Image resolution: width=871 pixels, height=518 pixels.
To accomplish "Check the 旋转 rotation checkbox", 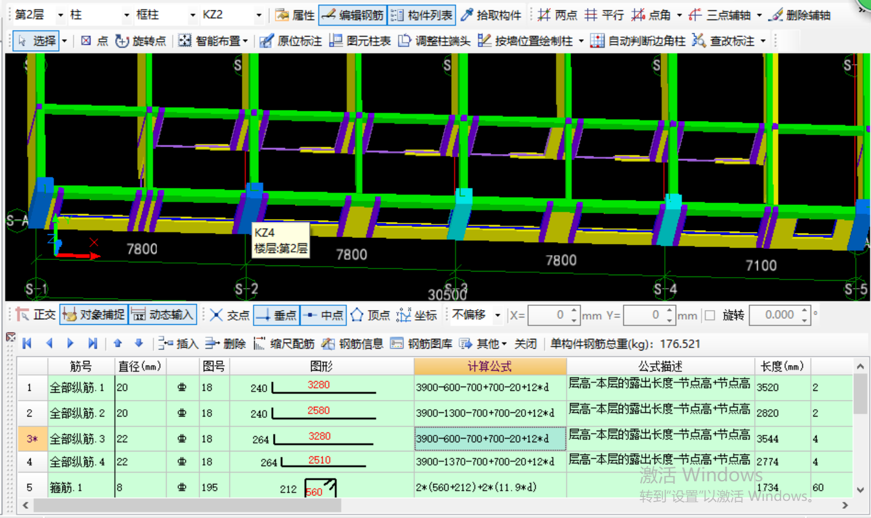I will click(x=710, y=316).
